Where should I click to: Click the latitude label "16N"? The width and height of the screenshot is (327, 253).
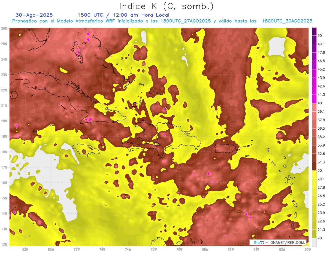(x=4, y=183)
